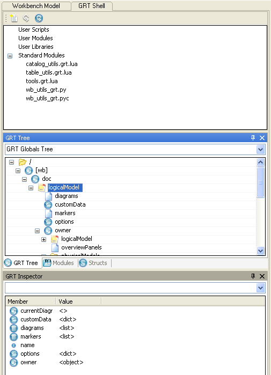Click the overviewPanels page icon
The height and width of the screenshot is (375, 271).
[x=55, y=248]
